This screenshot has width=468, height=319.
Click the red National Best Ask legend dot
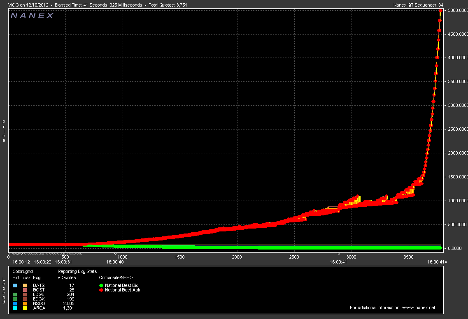pyautogui.click(x=101, y=290)
